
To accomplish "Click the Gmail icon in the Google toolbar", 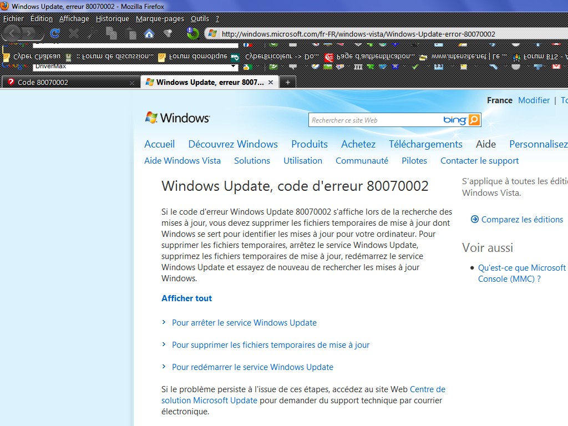I will [x=556, y=66].
